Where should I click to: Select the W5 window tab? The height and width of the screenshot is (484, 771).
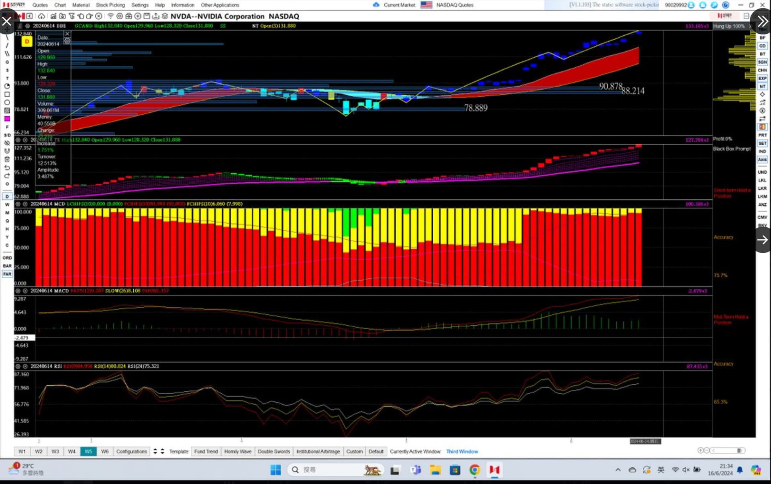[88, 451]
